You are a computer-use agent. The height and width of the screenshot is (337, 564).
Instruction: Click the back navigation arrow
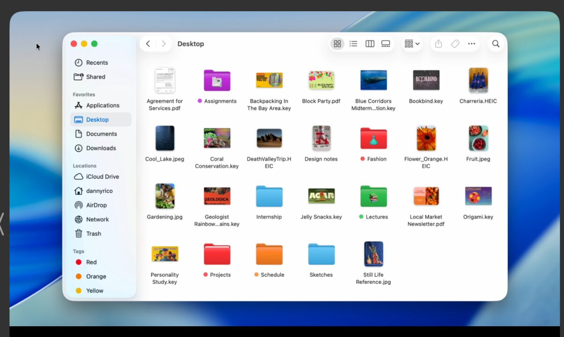148,44
